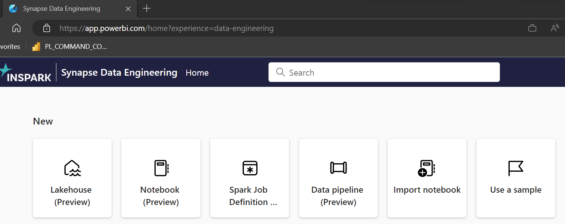Select Home in the navigation bar
The width and height of the screenshot is (565, 224).
click(x=197, y=73)
